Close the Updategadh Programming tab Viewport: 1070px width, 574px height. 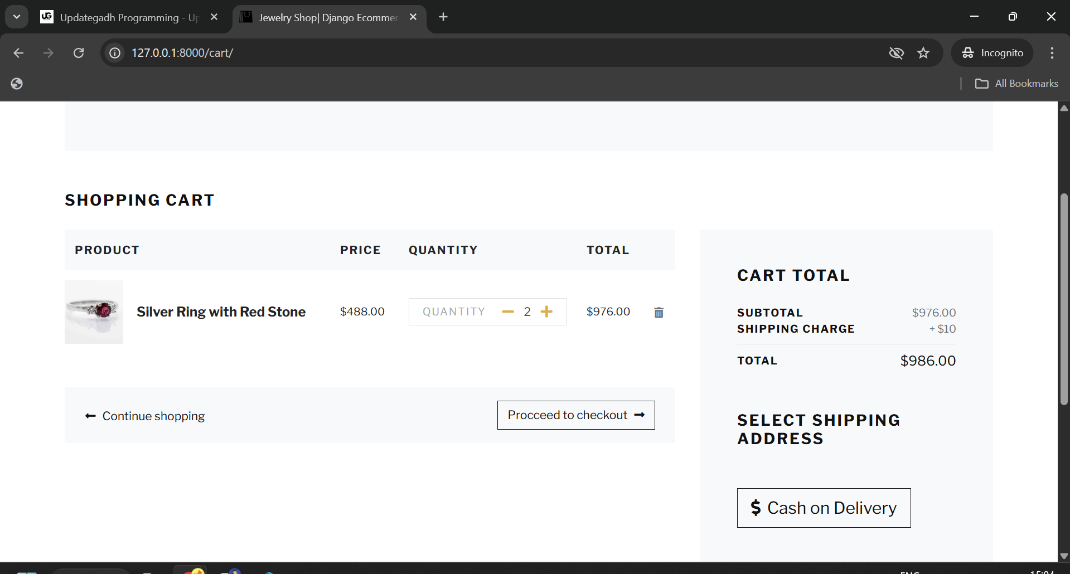(x=214, y=17)
